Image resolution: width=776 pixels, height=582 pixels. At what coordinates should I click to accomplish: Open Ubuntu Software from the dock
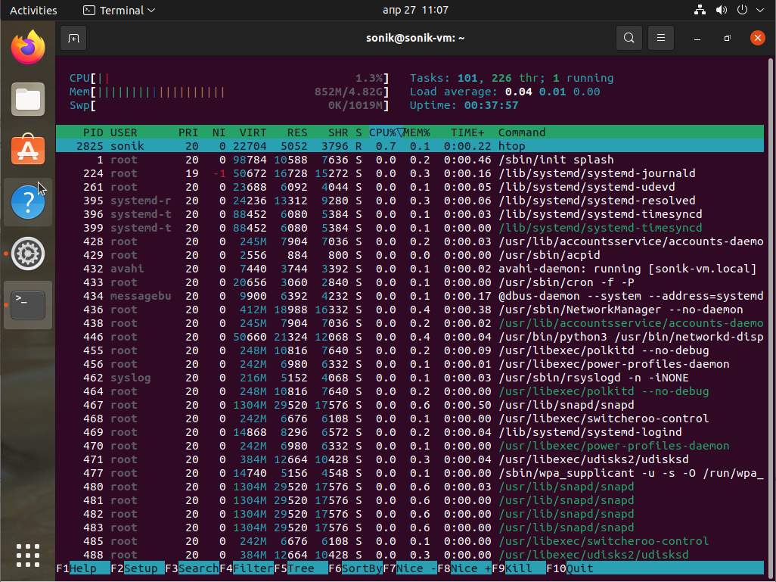(28, 150)
